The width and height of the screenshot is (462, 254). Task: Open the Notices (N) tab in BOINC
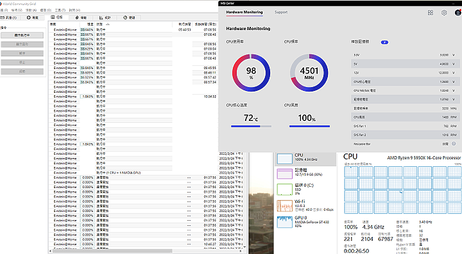click(x=8, y=18)
